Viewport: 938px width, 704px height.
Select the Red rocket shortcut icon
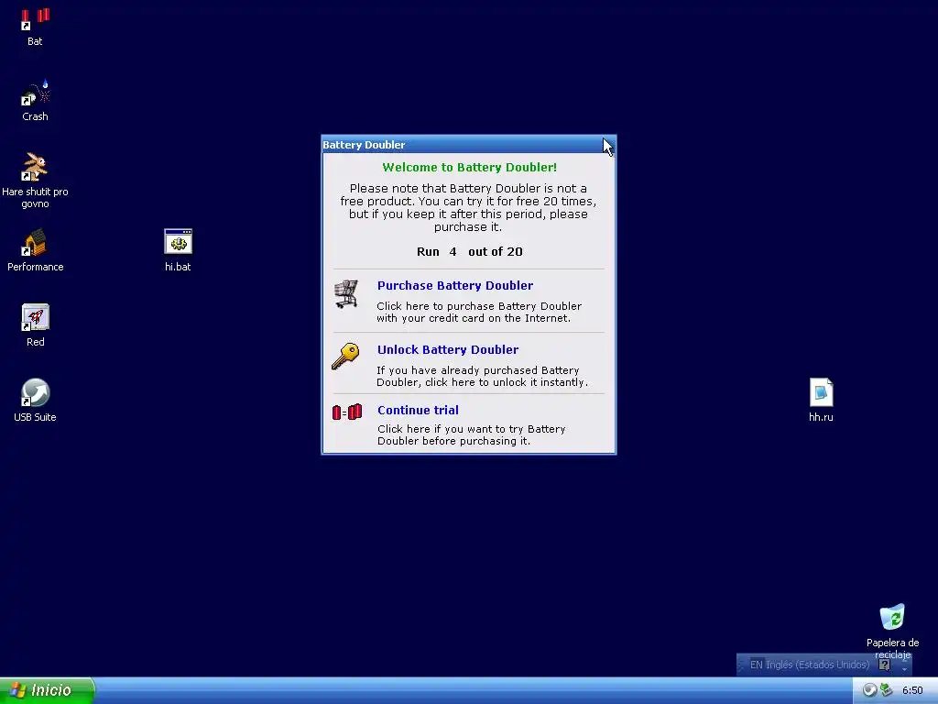36,317
